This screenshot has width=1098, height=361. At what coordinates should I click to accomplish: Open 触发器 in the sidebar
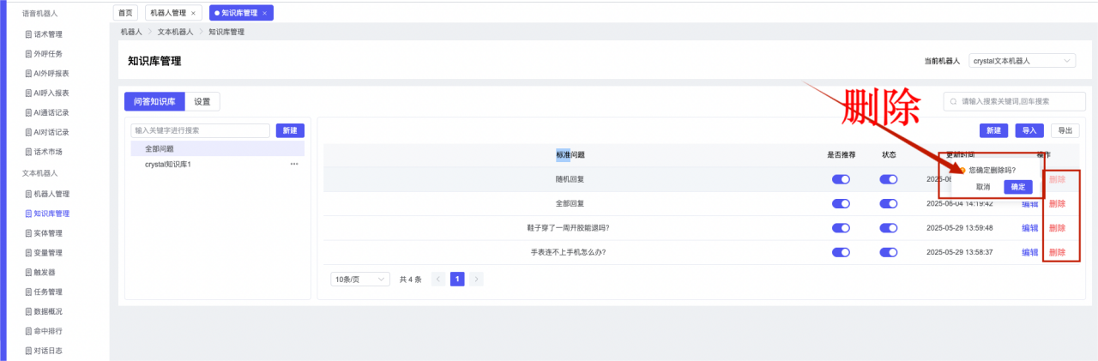[45, 272]
